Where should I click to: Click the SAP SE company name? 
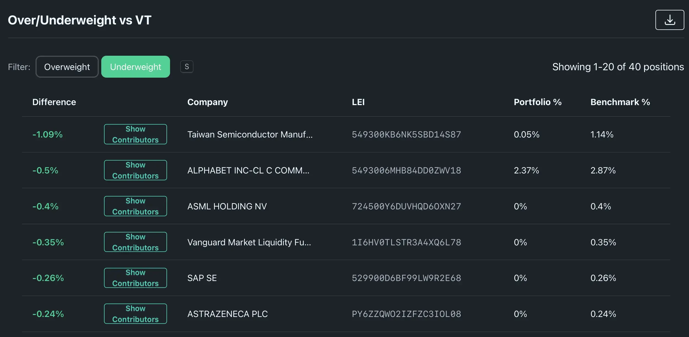point(202,278)
